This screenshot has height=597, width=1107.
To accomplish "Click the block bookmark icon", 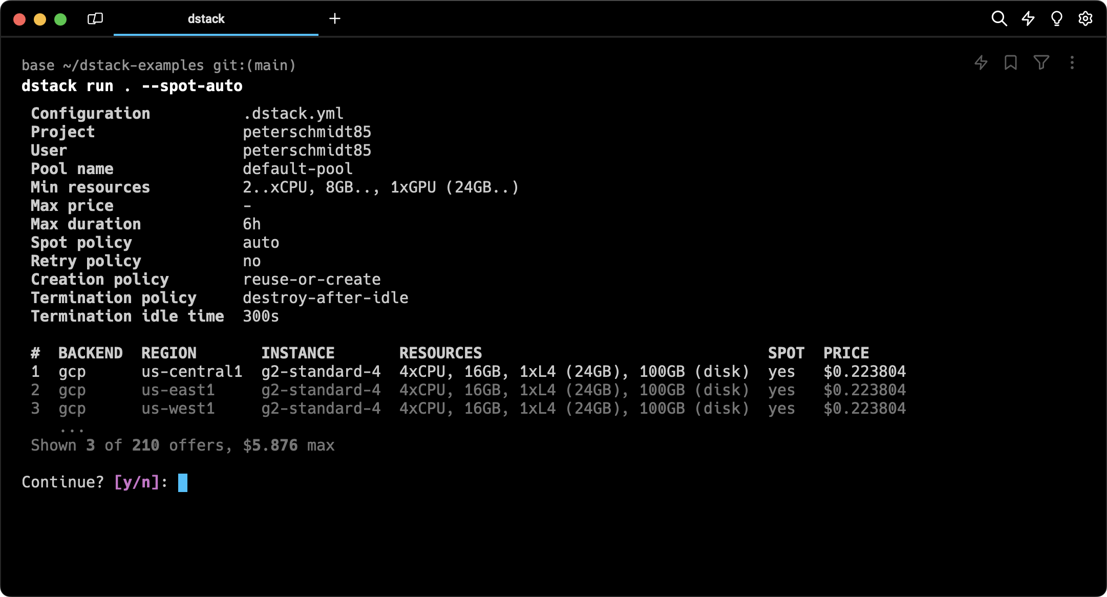I will point(1010,63).
